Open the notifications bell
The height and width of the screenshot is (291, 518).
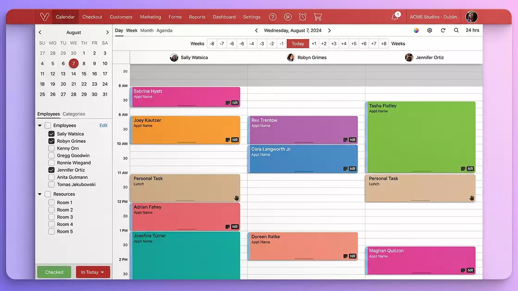tap(395, 17)
